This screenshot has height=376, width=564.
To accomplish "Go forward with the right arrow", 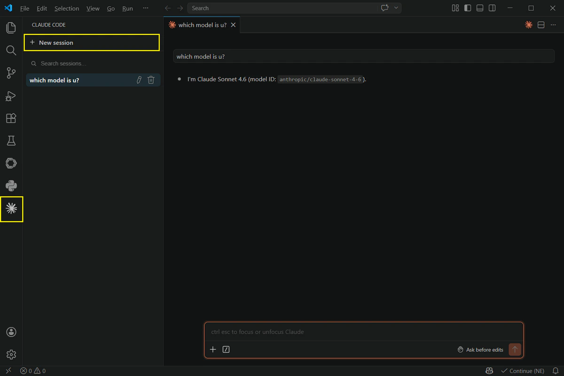I will (x=180, y=8).
